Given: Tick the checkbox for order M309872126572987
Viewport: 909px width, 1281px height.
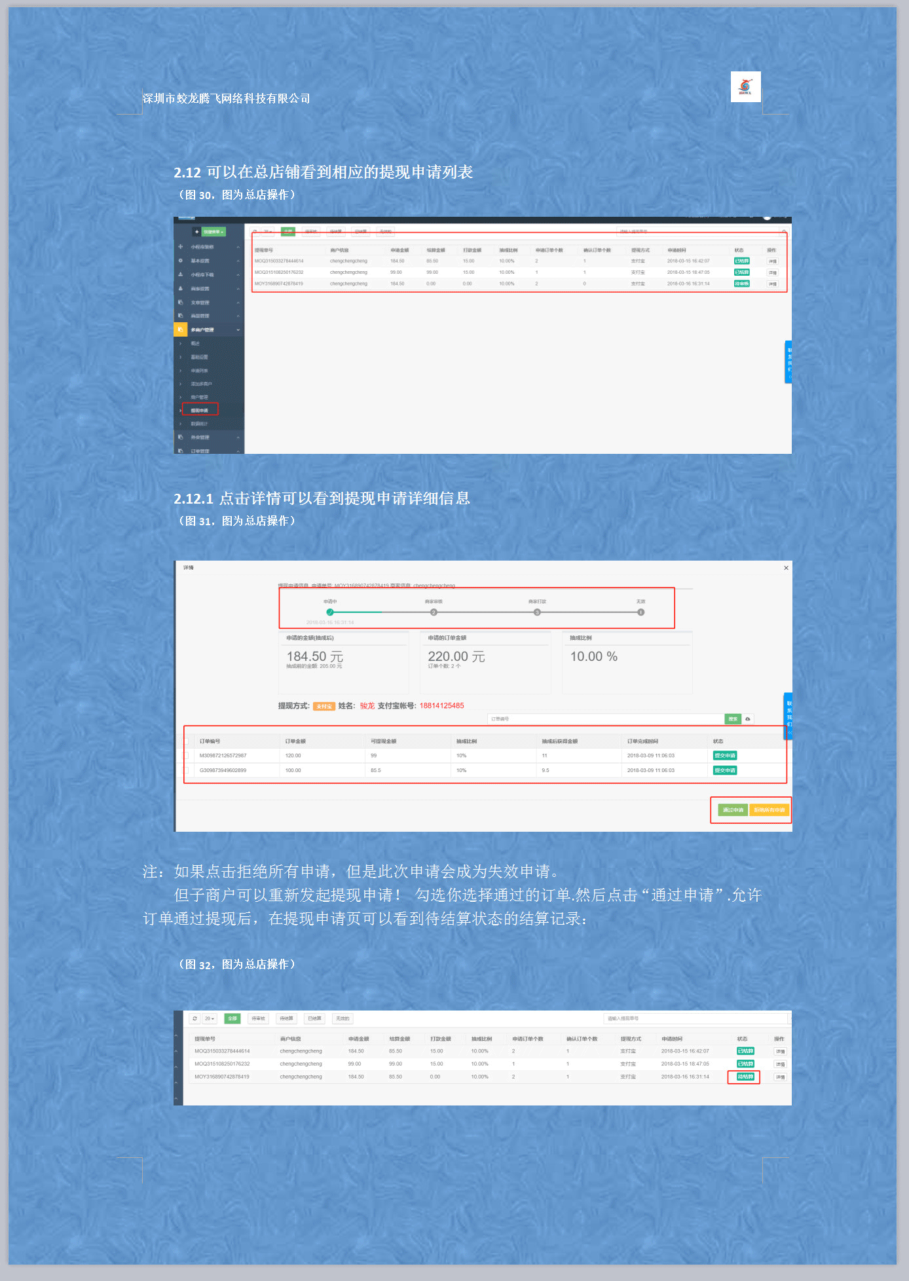Looking at the screenshot, I should [185, 756].
